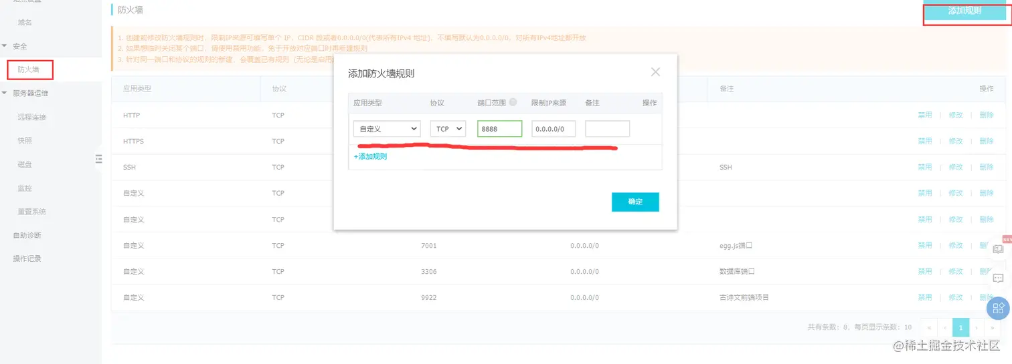
Task: Click the top-right 添加规则 button
Action: tap(964, 11)
